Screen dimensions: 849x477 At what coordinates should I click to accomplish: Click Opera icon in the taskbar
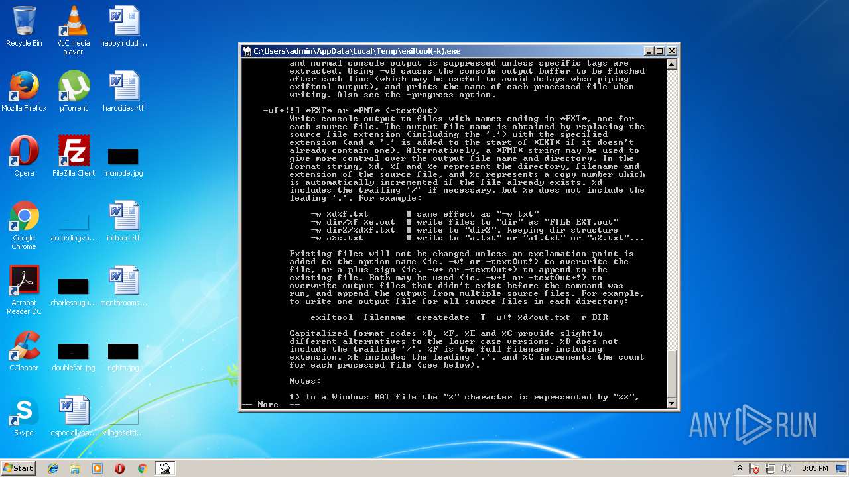pos(119,468)
